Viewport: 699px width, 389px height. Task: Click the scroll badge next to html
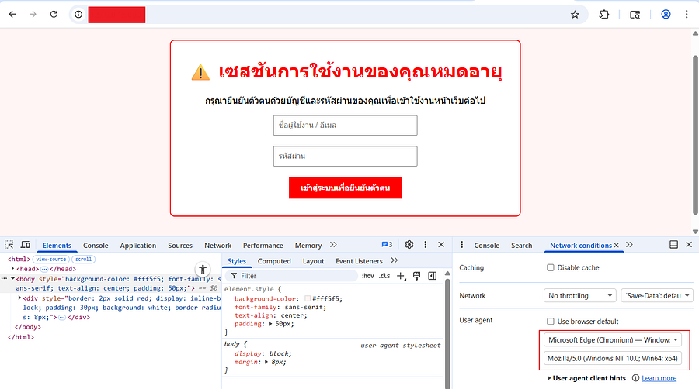83,259
